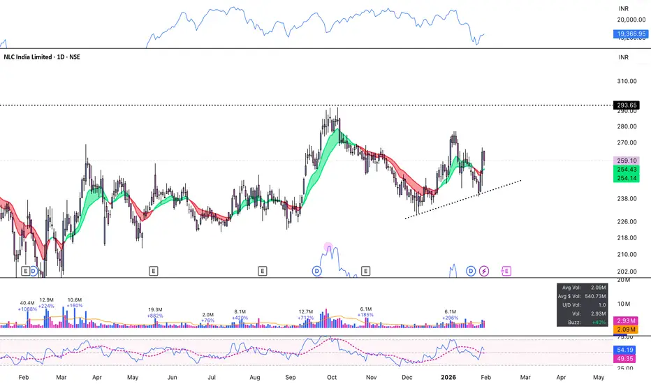Open the dividend D marker in January 2026
This screenshot has height=384, width=651.
click(471, 271)
